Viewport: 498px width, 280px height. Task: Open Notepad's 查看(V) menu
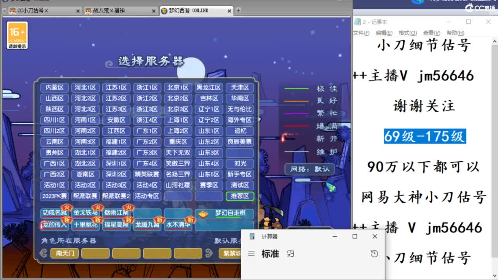[x=431, y=33]
